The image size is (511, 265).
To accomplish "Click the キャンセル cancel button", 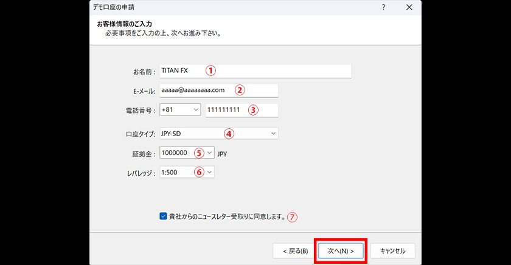I will 392,251.
